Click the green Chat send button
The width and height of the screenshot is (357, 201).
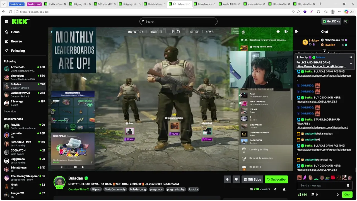tap(347, 195)
